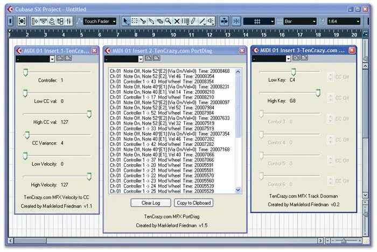Click scroll down arrow in PortDiag log
This screenshot has height=252, width=377.
coord(238,190)
